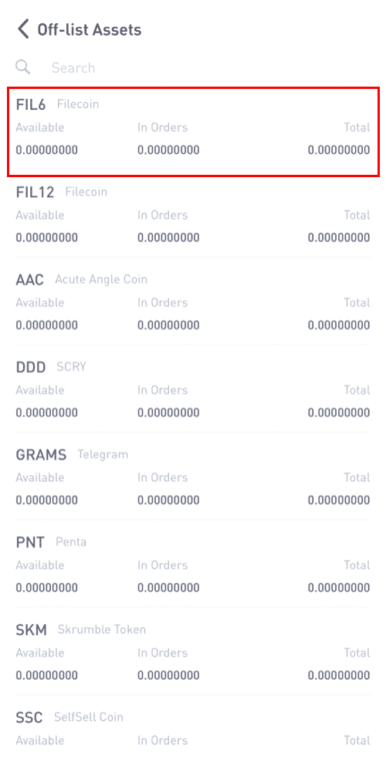Screen dimensions: 386x758
Task: Tap the magnifying glass search icon
Action: (x=22, y=67)
